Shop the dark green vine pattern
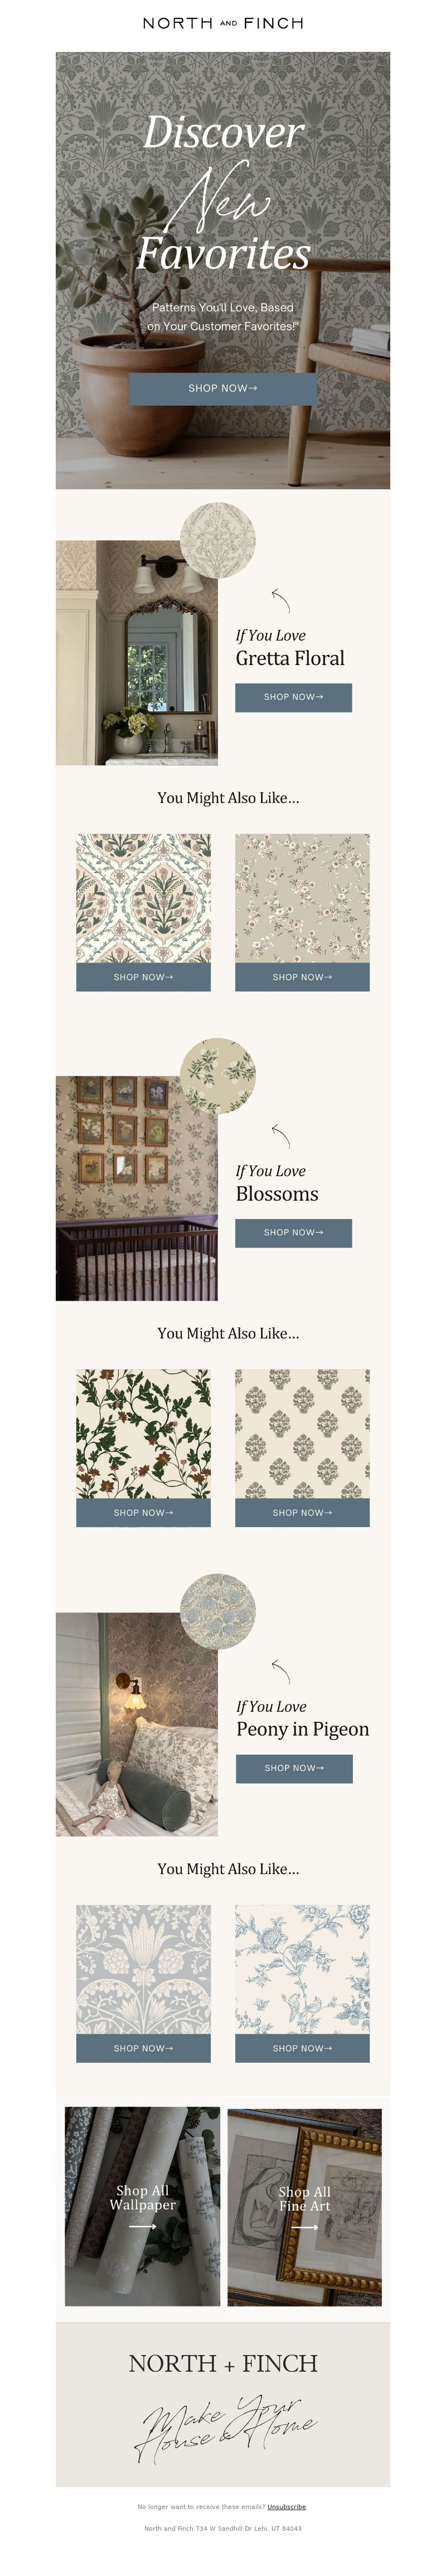This screenshot has width=446, height=2576. [143, 1513]
